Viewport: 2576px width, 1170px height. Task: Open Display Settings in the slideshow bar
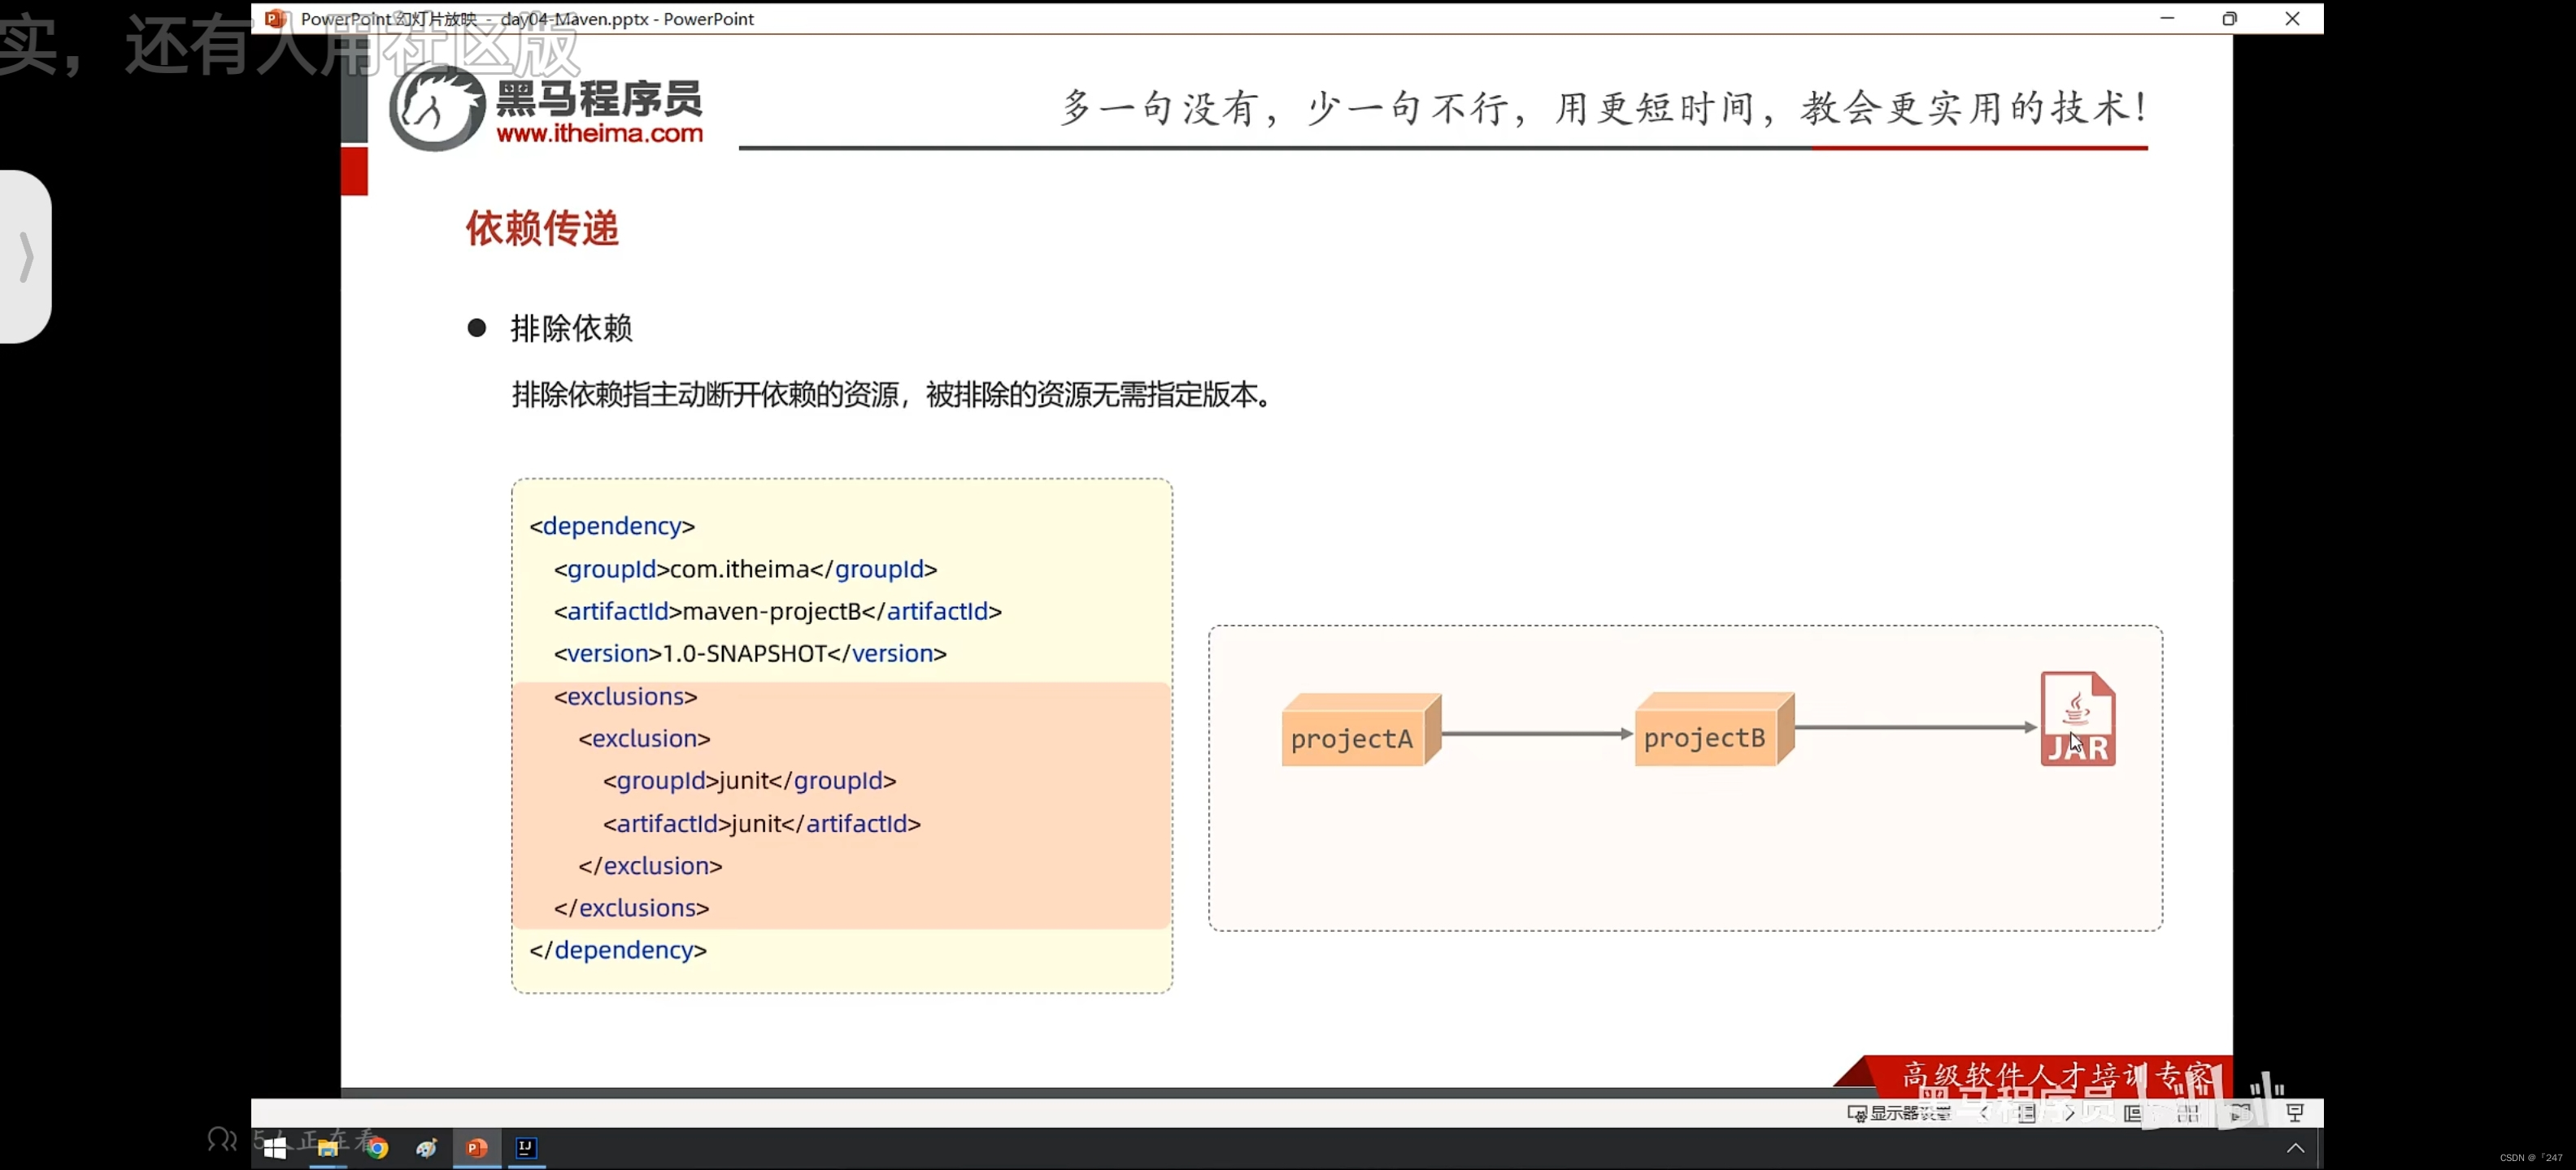[1899, 1113]
